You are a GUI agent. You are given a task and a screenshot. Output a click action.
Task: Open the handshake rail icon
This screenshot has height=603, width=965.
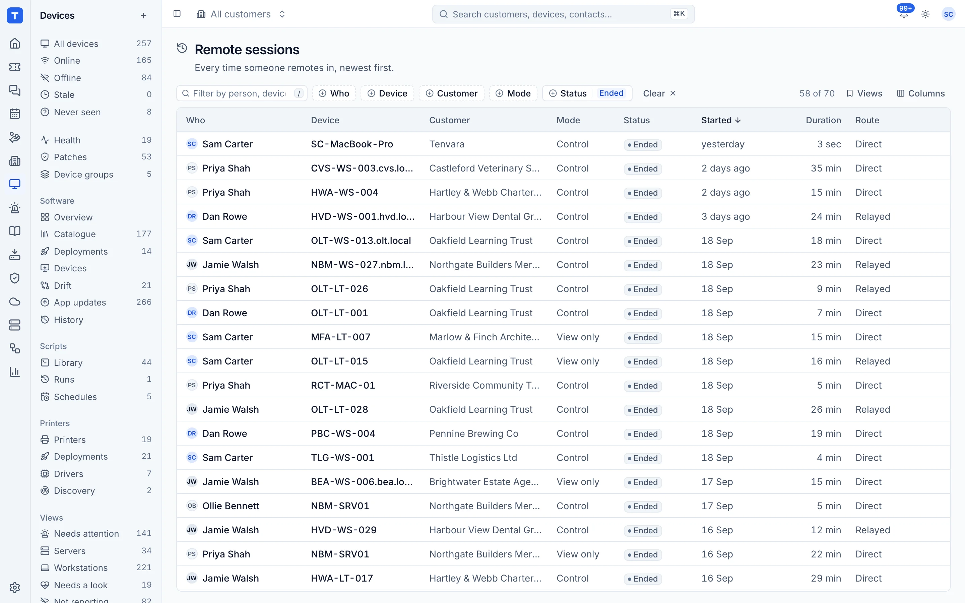point(15,137)
